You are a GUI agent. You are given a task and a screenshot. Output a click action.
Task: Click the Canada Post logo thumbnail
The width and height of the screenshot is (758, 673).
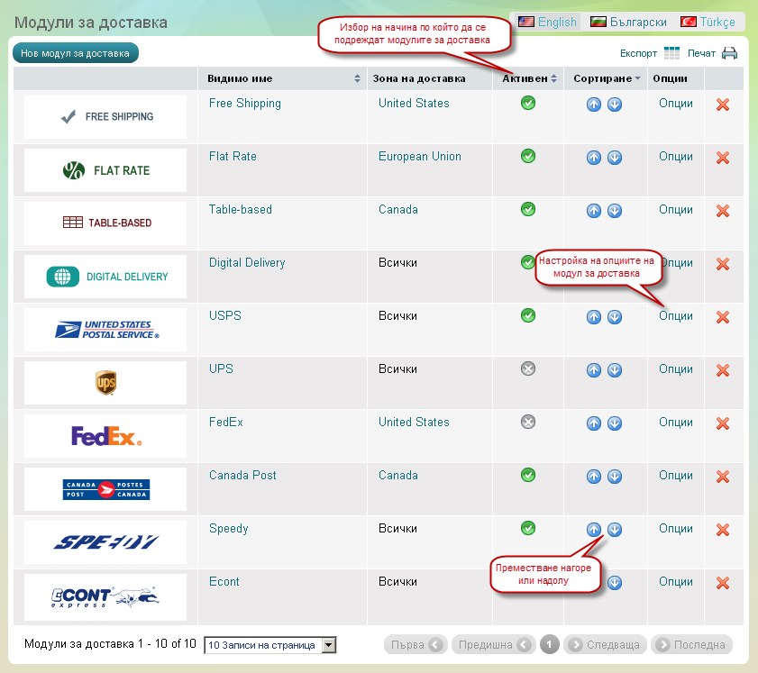pyautogui.click(x=105, y=489)
